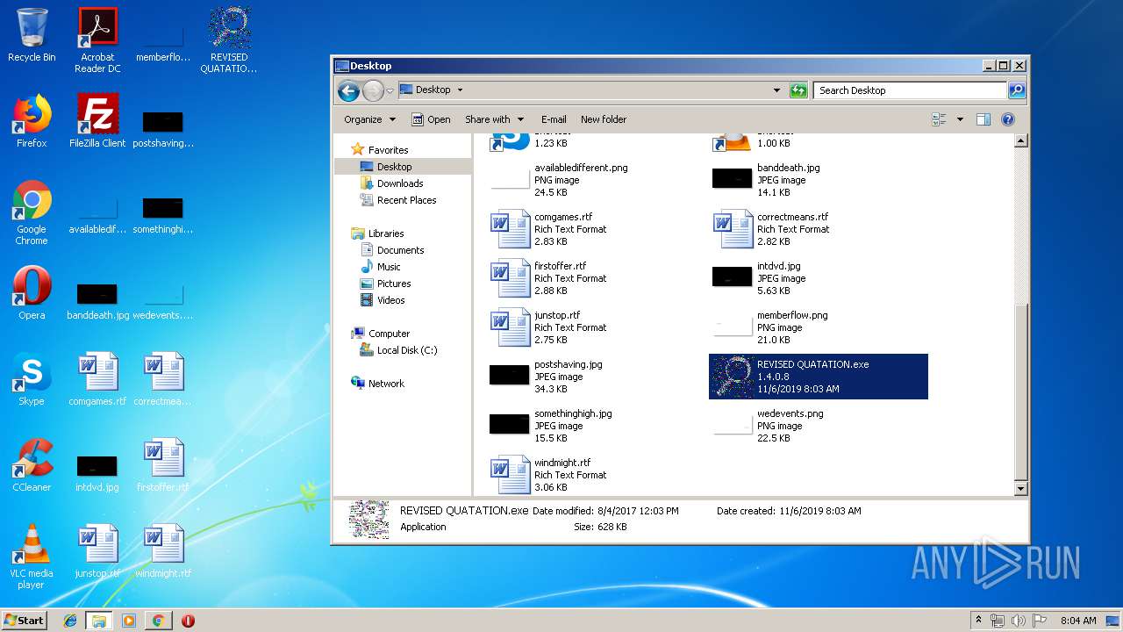Screen dimensions: 1123x632
Task: Click New folder button
Action: coord(604,119)
